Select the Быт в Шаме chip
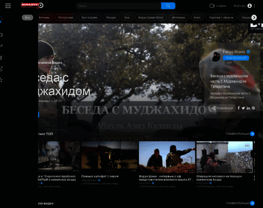Image resolution: width=263 pixels, height=208 pixels. pyautogui.click(x=90, y=17)
